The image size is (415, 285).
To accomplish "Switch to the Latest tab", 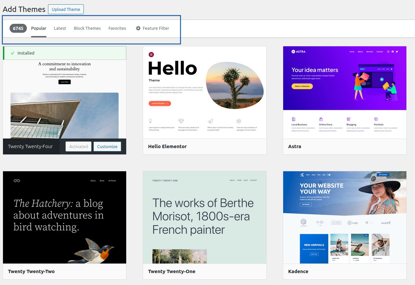I will (x=60, y=28).
